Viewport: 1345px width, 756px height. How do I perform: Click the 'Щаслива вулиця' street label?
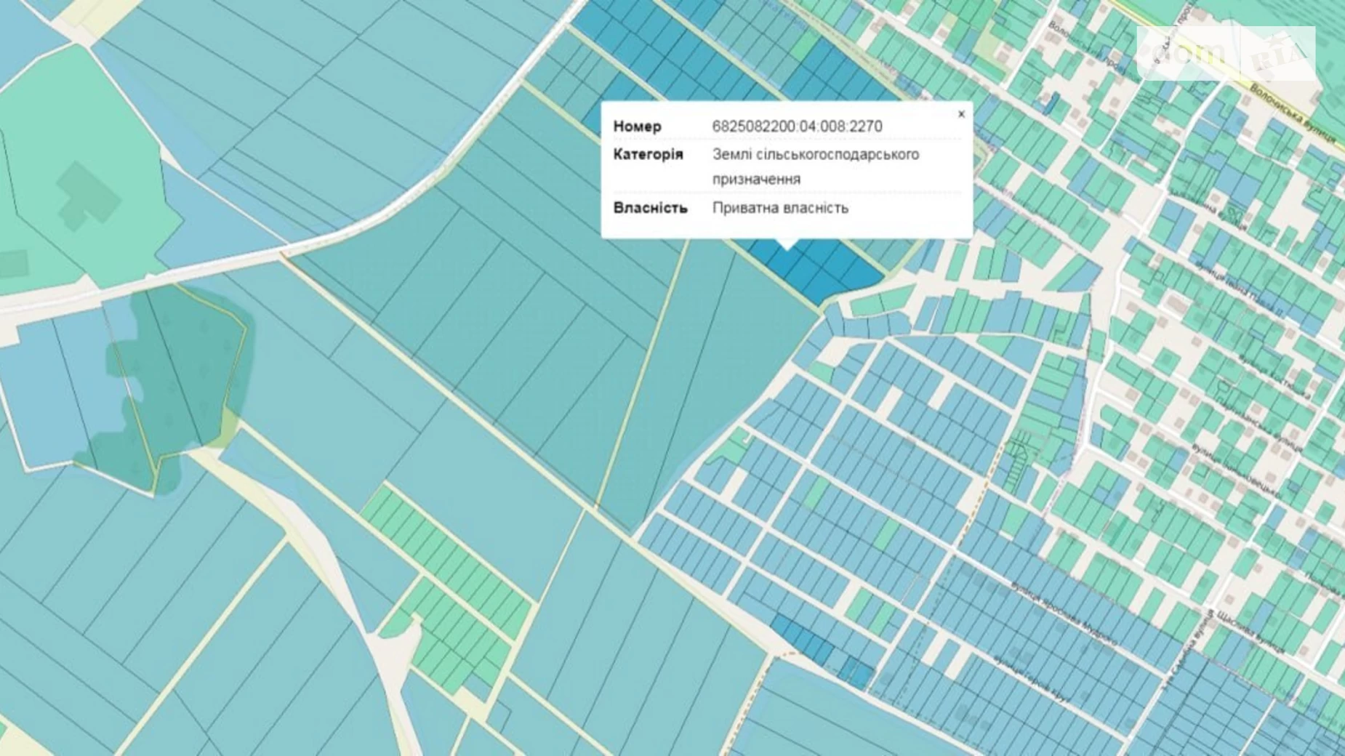click(x=1249, y=633)
